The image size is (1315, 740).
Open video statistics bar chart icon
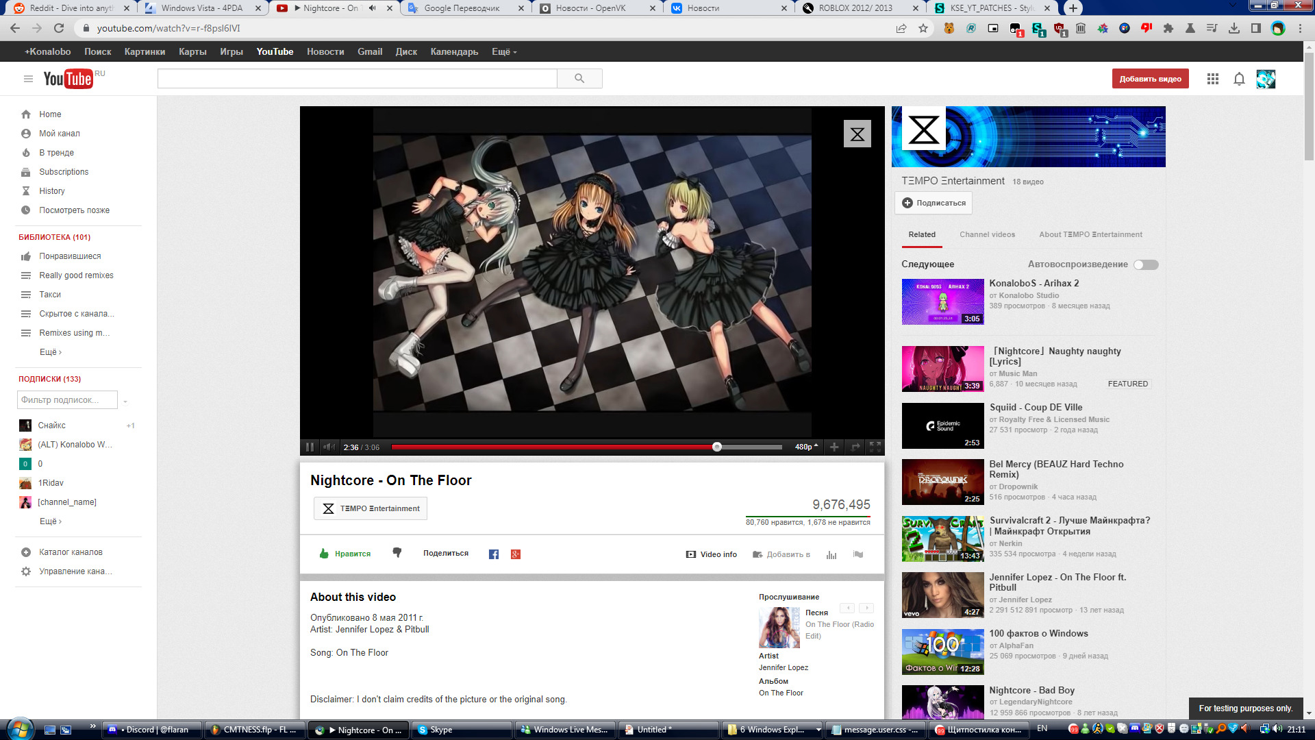[831, 554]
